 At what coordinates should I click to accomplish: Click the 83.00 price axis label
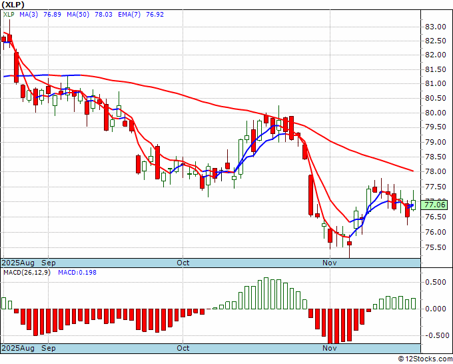click(x=436, y=27)
